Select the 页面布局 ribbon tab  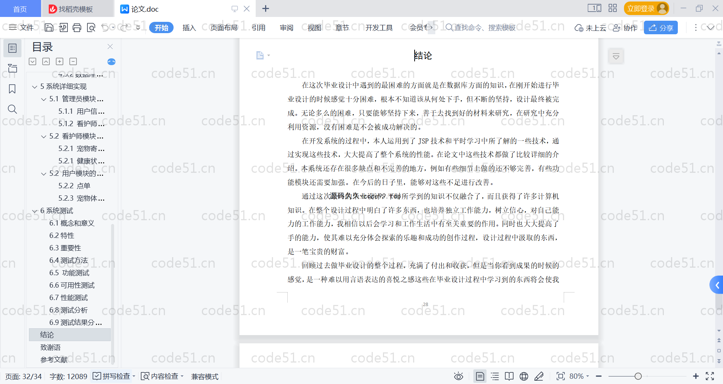224,27
